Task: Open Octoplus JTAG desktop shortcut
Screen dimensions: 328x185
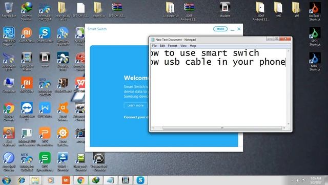Action: (63, 61)
